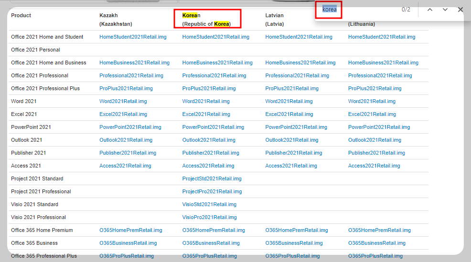Open Lithuanian HomeStudent2021Retail.img link
471x262 pixels.
point(382,37)
